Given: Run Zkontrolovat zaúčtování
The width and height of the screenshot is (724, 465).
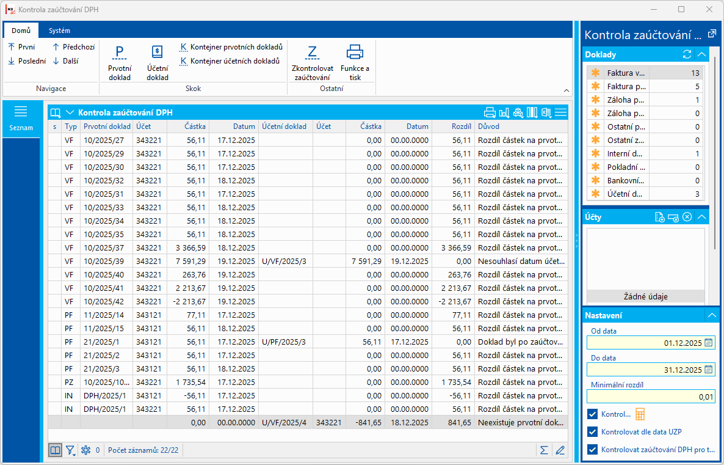Looking at the screenshot, I should pyautogui.click(x=312, y=53).
